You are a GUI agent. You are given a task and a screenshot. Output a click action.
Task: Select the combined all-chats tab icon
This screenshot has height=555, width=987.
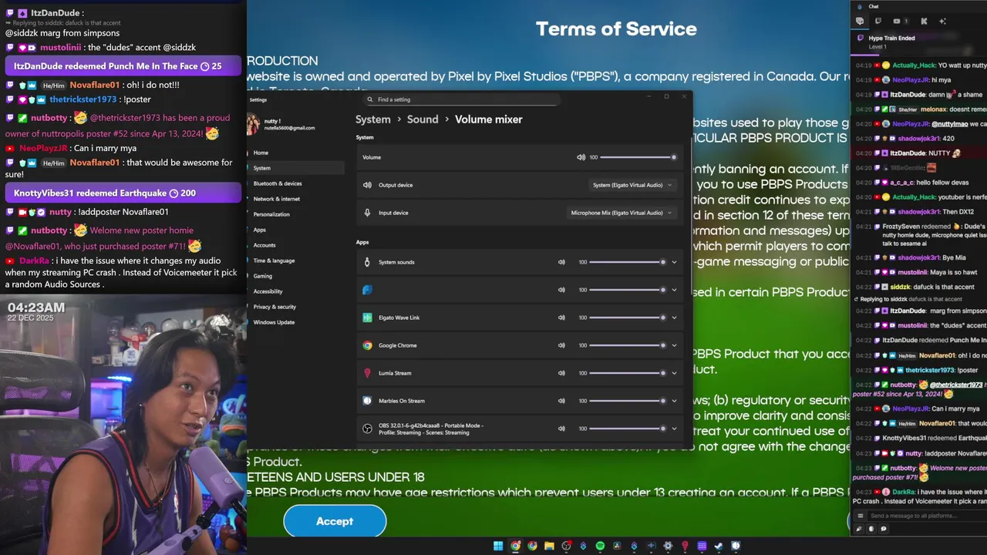coord(860,21)
